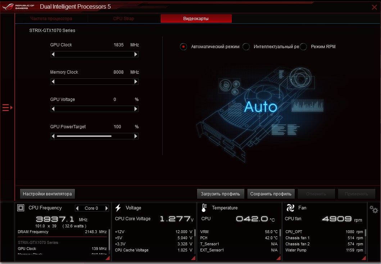Click the +5V voltage row

click(x=154, y=238)
